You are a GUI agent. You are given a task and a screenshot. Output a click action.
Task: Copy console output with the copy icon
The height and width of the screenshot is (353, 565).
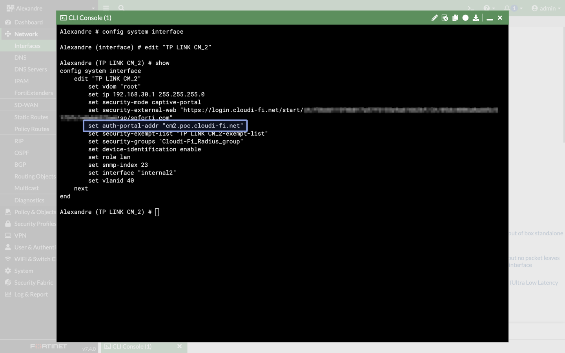[455, 18]
